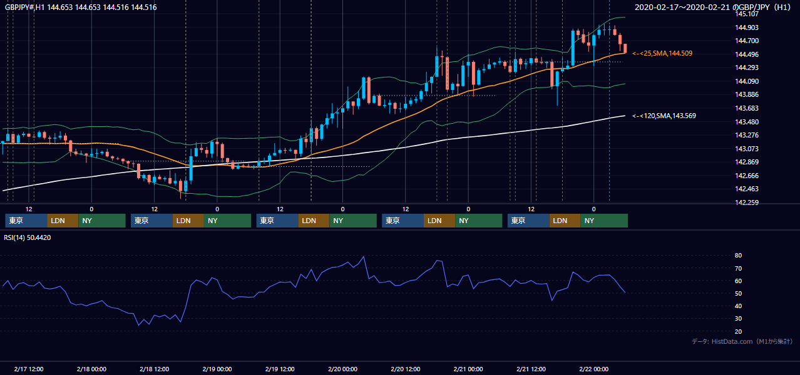
Task: Click price axis value 144.700
Action: (x=747, y=41)
